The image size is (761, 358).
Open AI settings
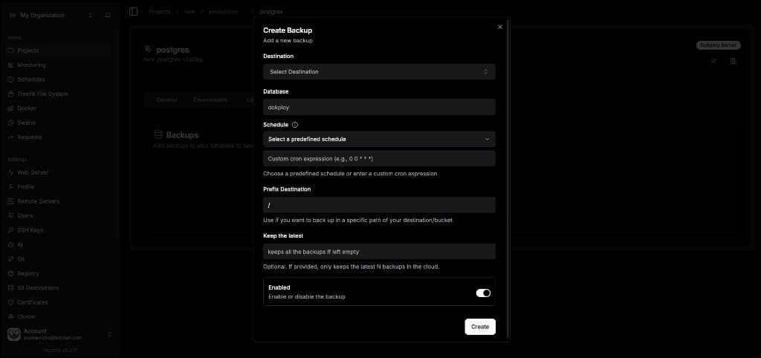(x=58, y=244)
